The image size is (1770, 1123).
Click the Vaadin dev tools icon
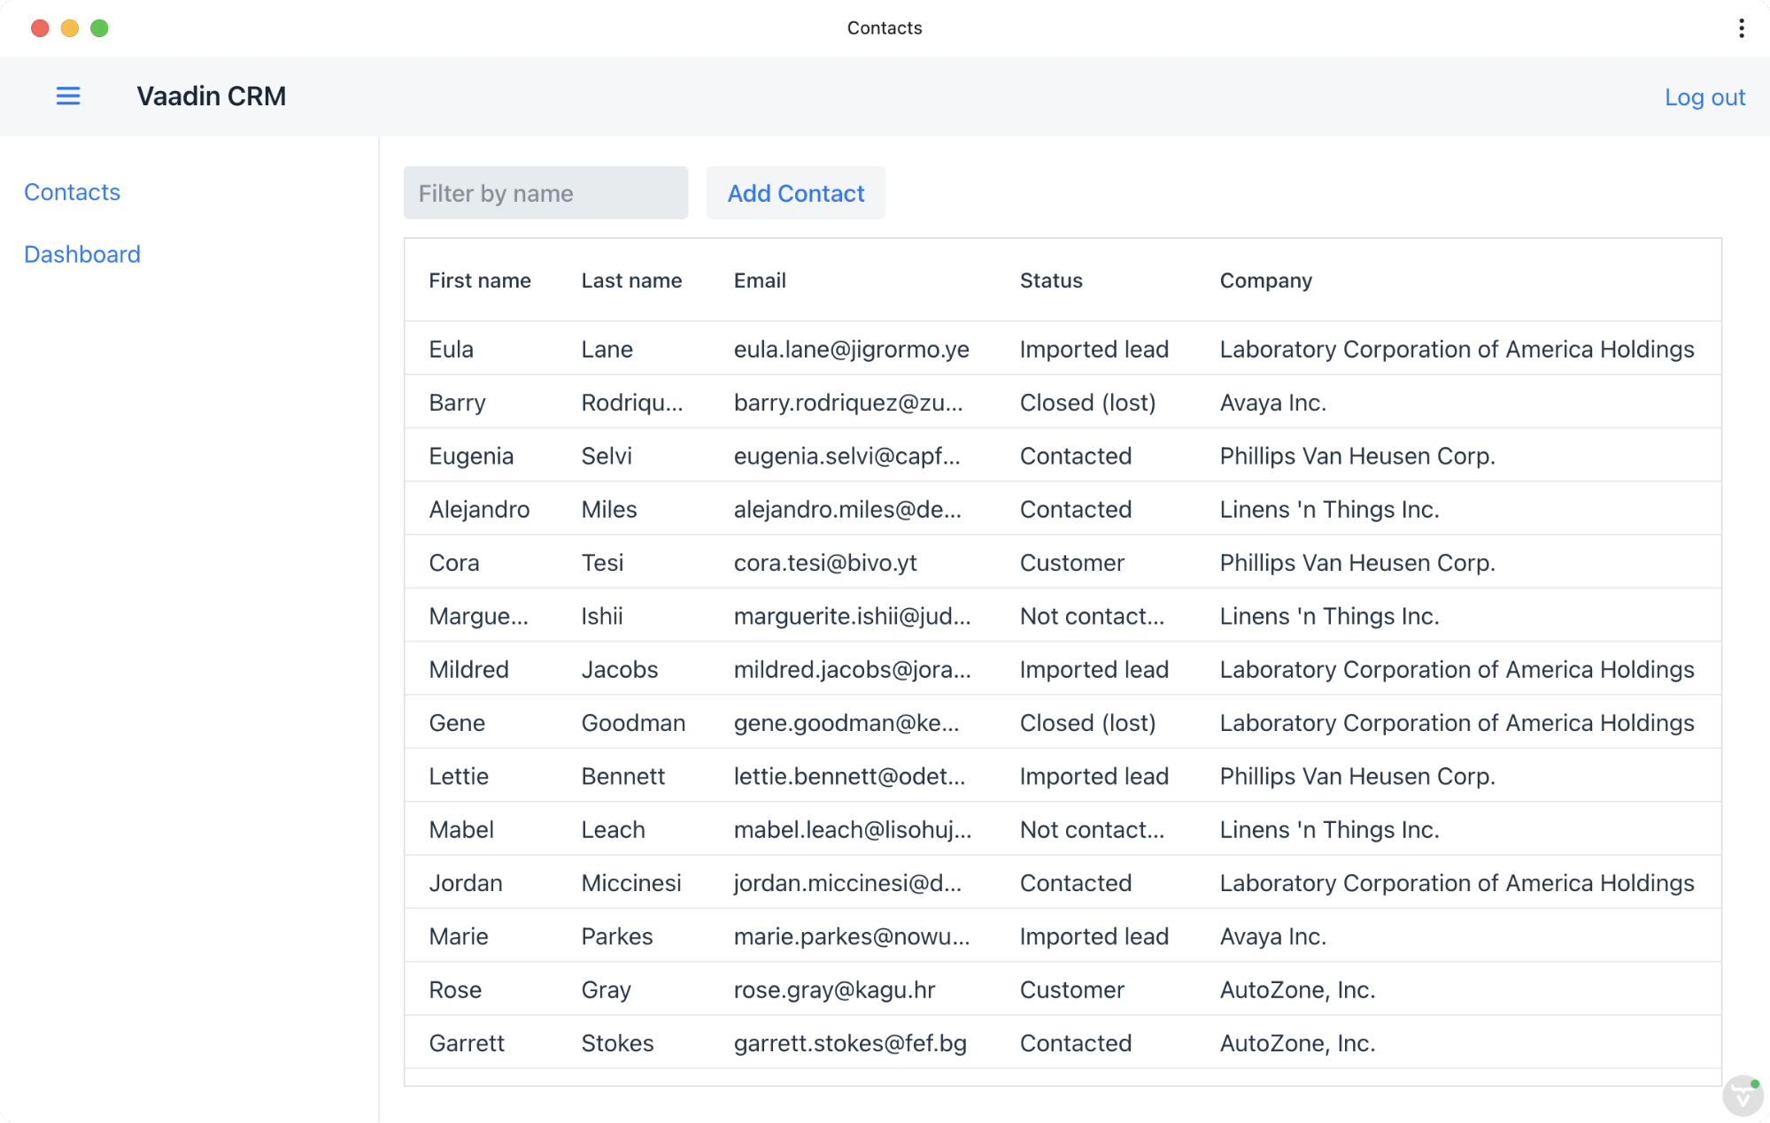click(1742, 1096)
